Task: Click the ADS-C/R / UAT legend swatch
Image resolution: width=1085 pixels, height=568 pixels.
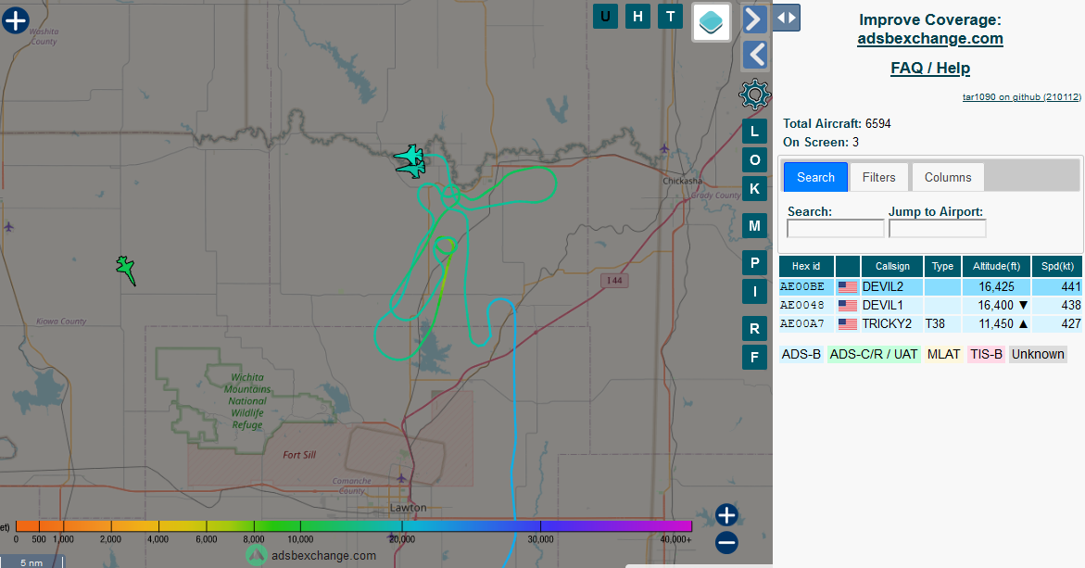Action: pos(874,354)
